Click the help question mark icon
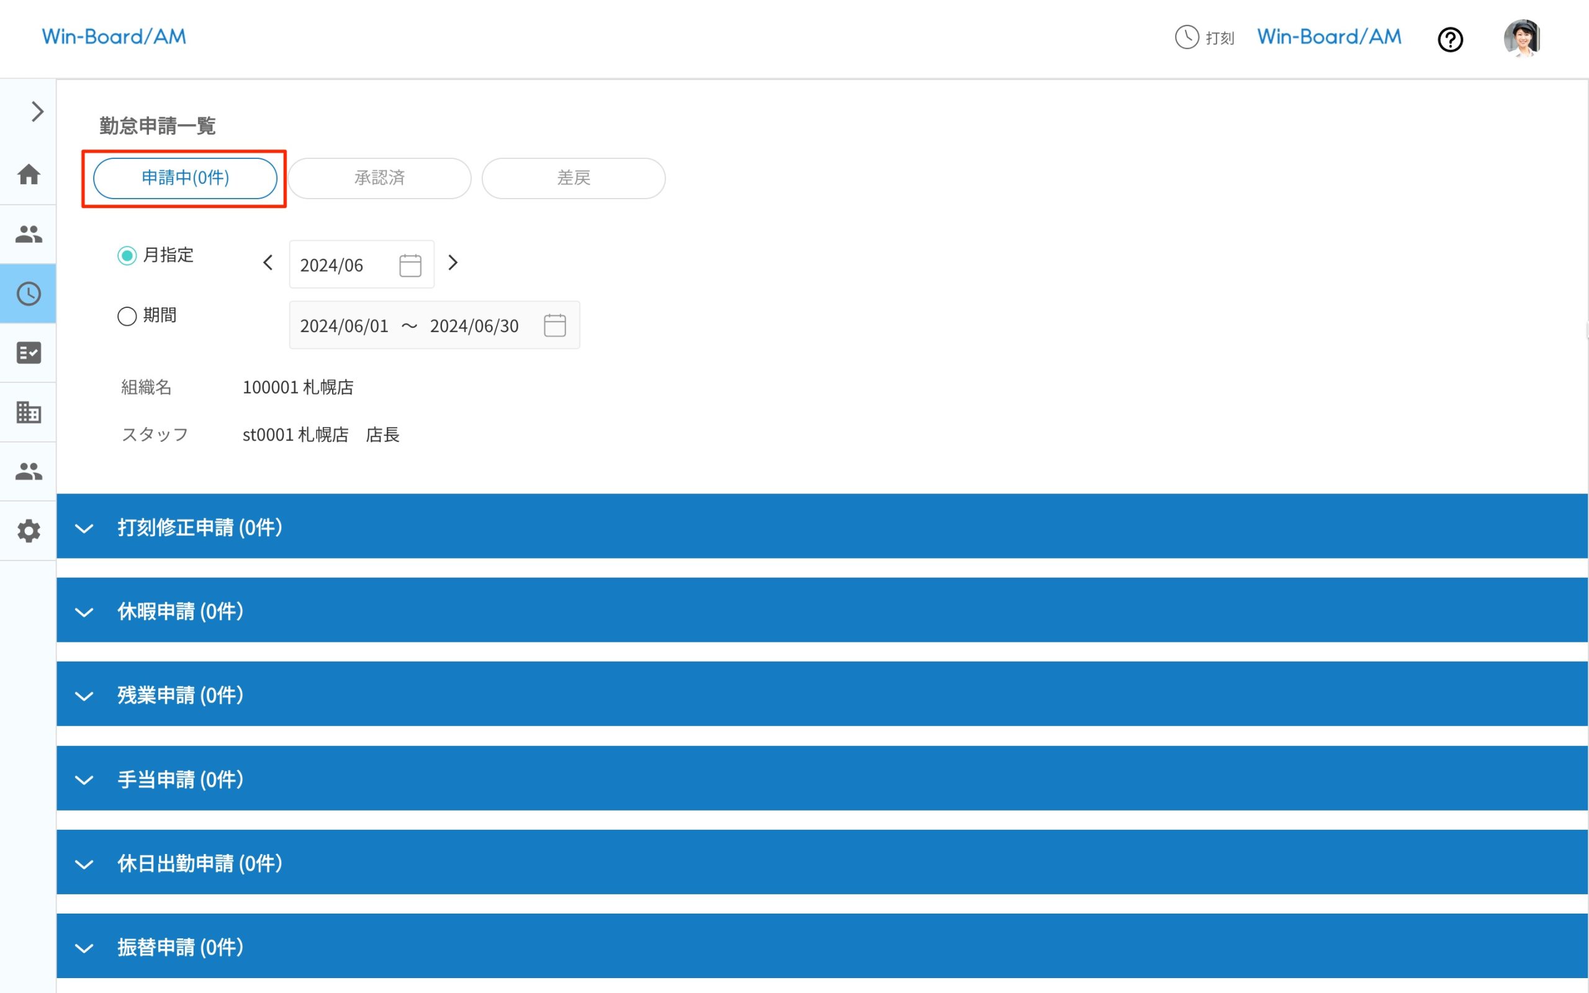Viewport: 1589px width, 993px height. tap(1450, 39)
